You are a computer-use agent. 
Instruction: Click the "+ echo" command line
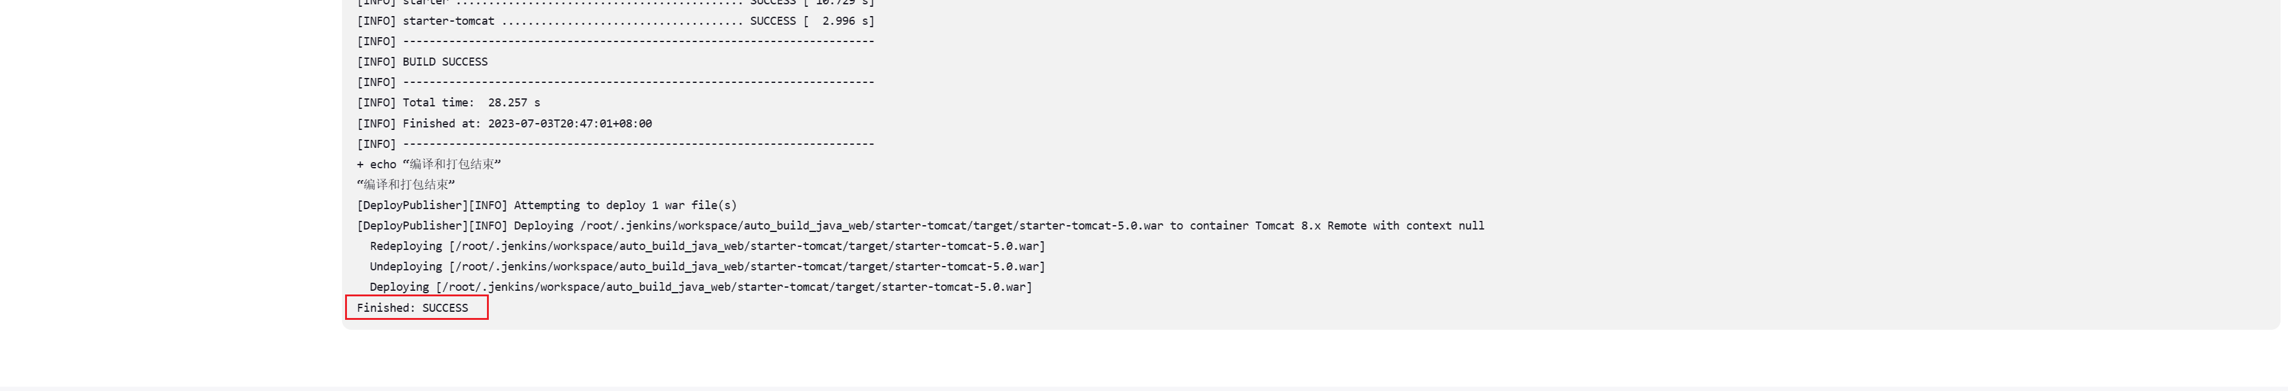coord(429,165)
